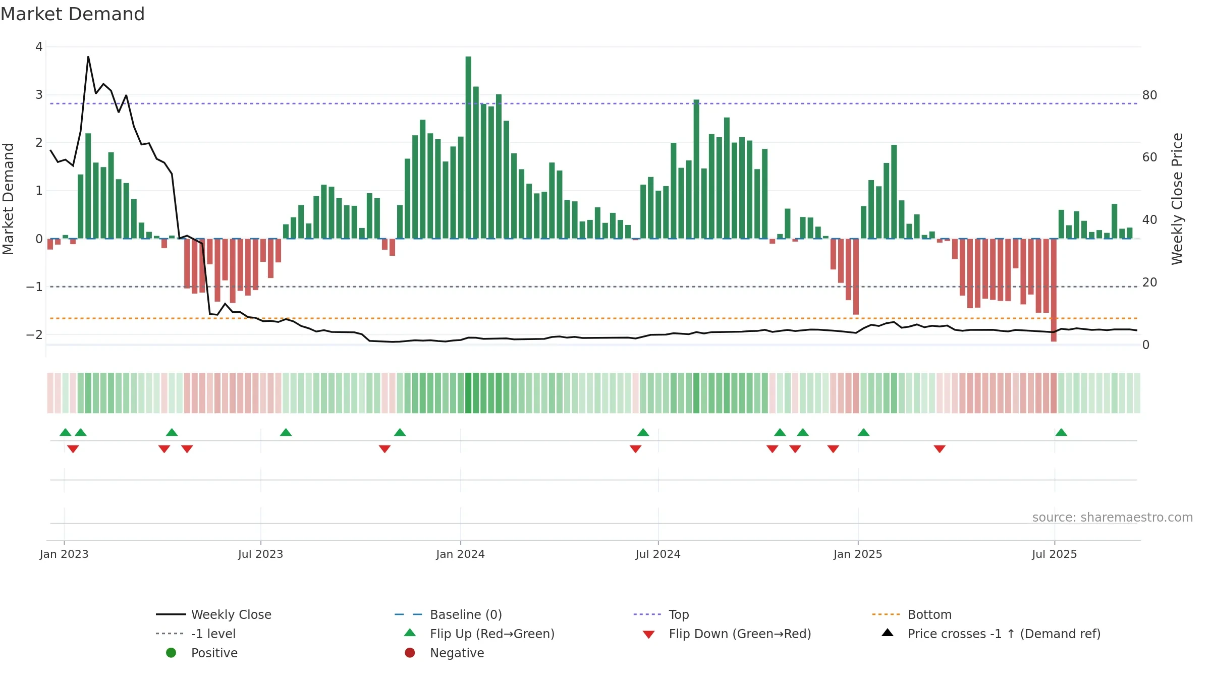The image size is (1211, 681).
Task: Toggle the Baseline (0) legend entry
Action: pos(448,614)
